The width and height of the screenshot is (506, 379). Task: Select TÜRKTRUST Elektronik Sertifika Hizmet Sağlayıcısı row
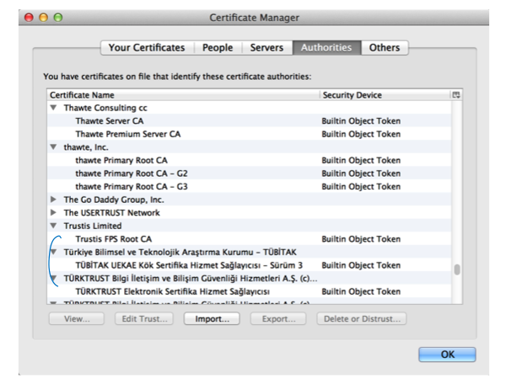point(249,291)
